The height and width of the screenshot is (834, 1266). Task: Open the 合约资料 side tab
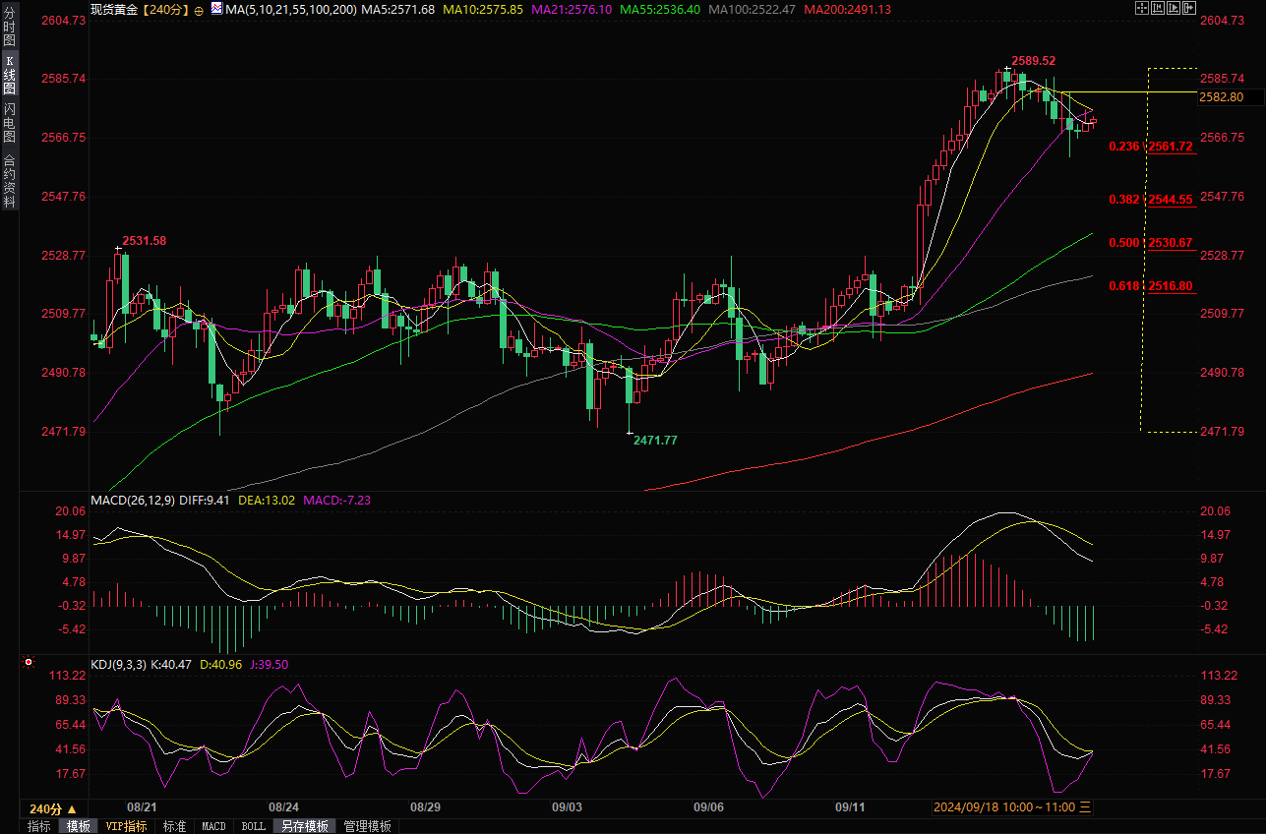tap(9, 181)
